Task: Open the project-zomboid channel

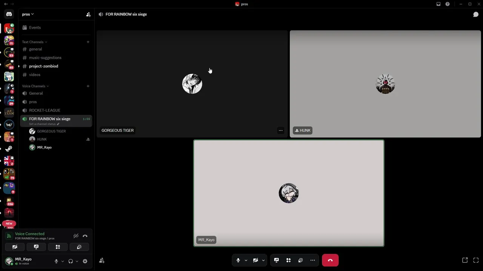Action: tap(56, 66)
